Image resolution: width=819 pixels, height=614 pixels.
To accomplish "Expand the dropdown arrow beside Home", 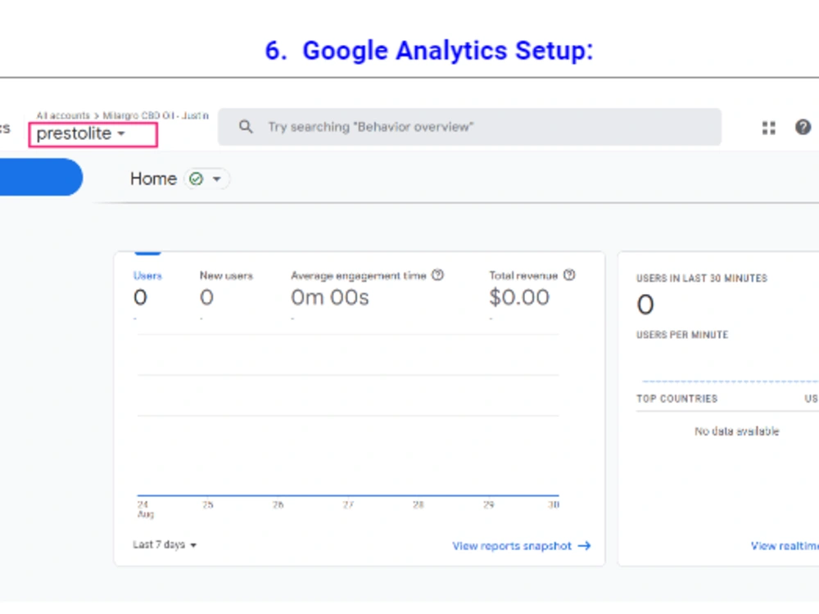I will (x=216, y=179).
